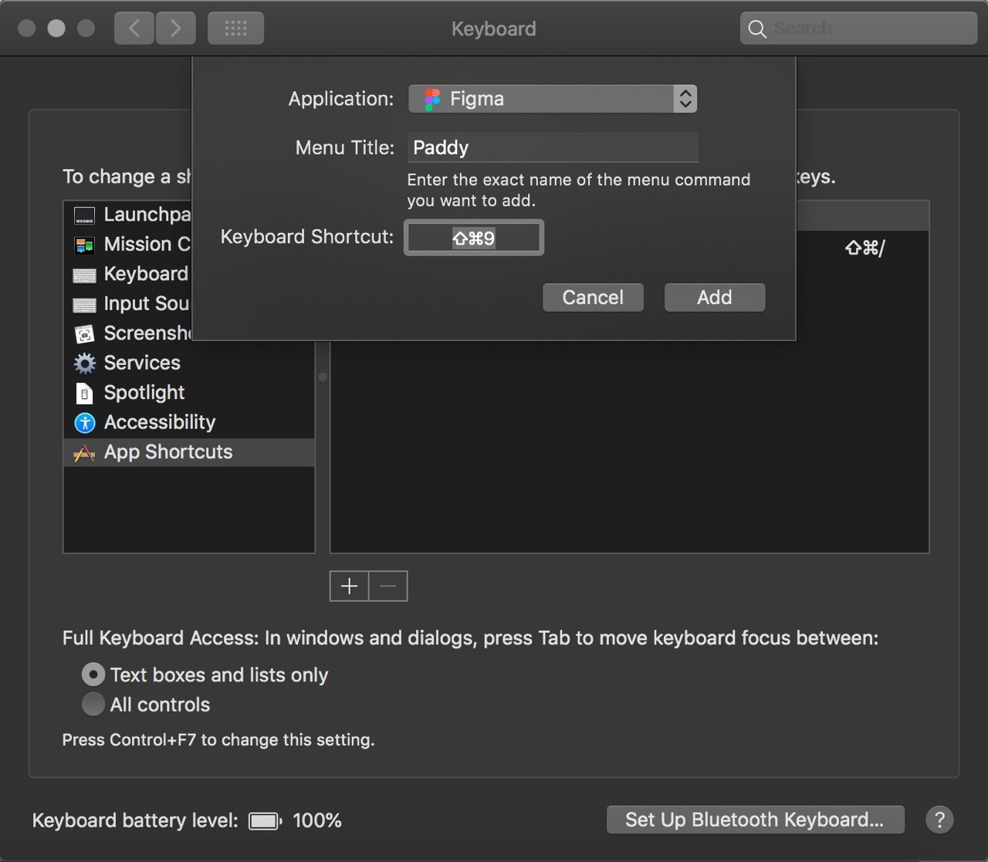Image resolution: width=988 pixels, height=862 pixels.
Task: Click the close window button
Action: click(27, 29)
